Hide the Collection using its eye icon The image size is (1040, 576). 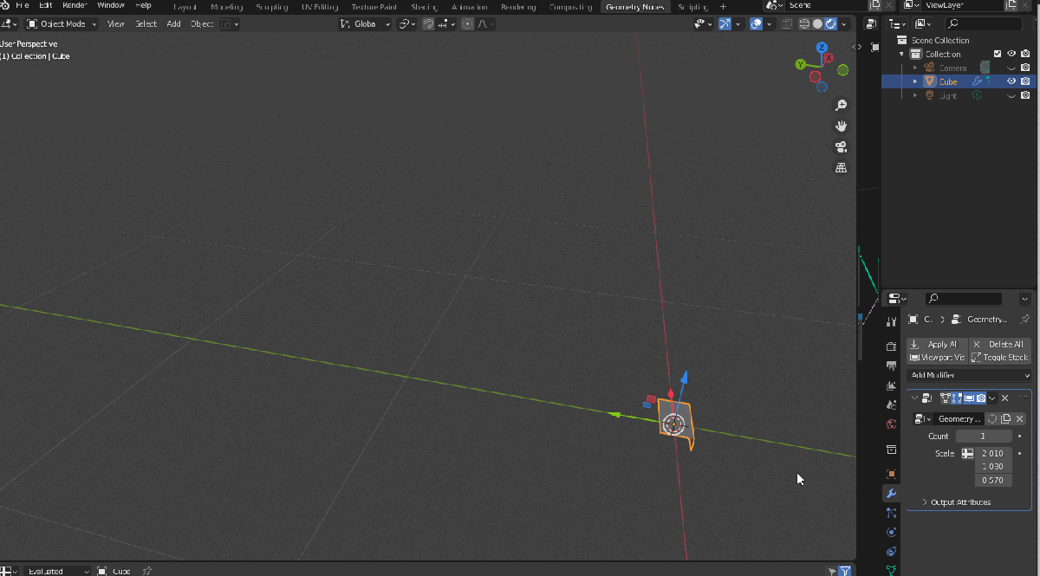click(1011, 54)
